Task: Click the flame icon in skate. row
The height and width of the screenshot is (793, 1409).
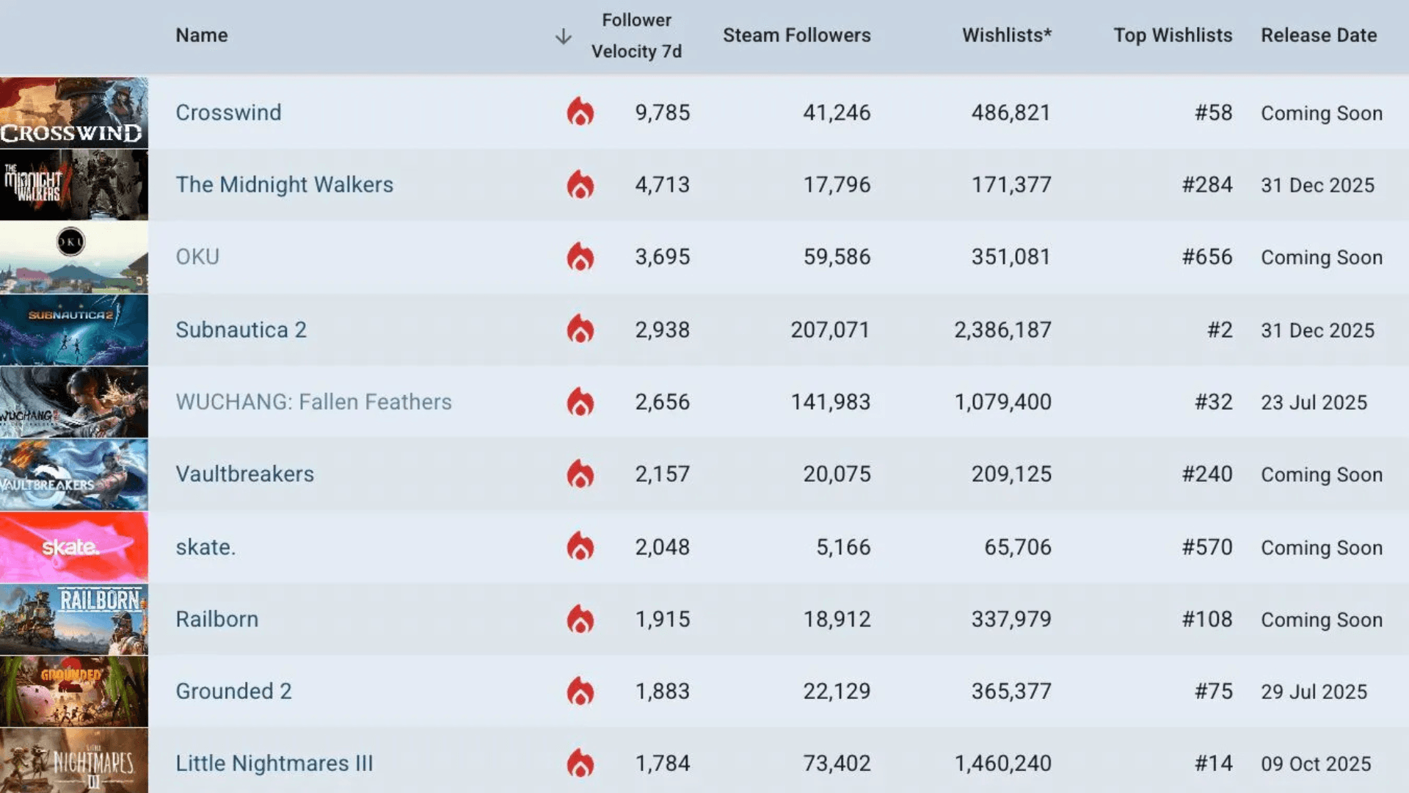Action: pyautogui.click(x=580, y=547)
